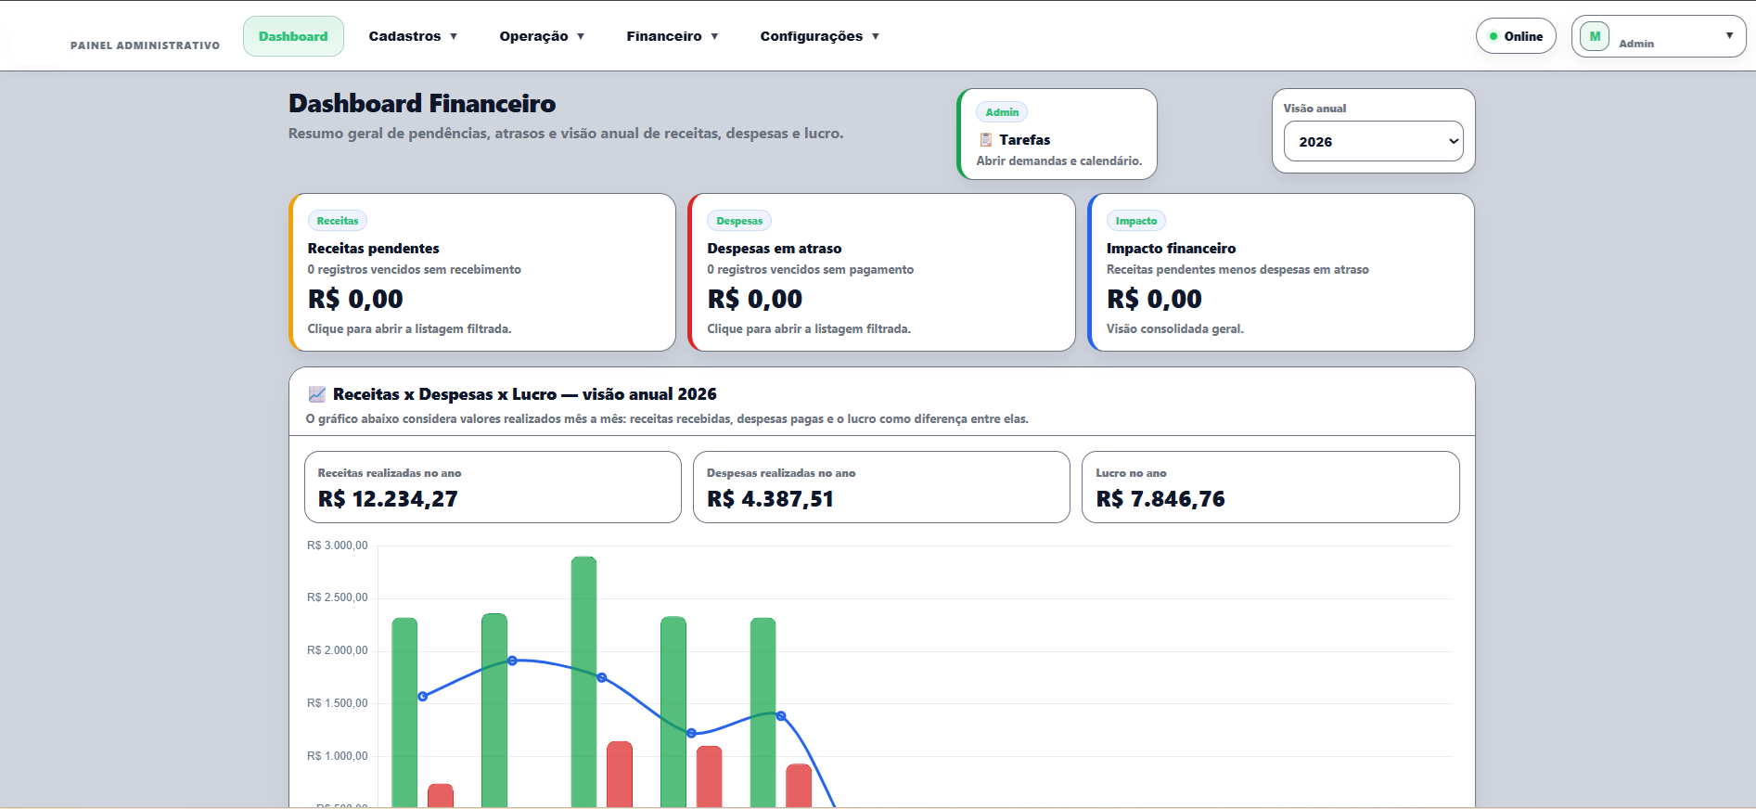
Task: Click the Cadastros dropdown arrow
Action: 454,36
